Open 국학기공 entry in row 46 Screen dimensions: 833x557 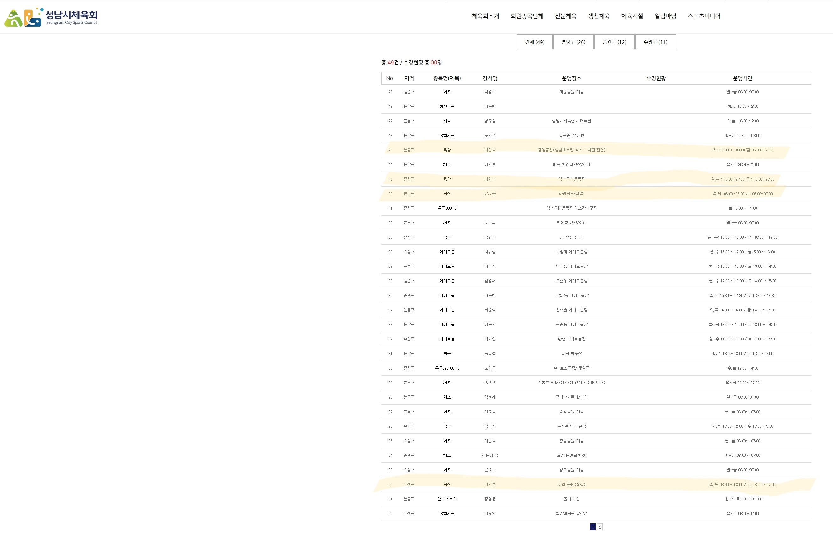447,136
